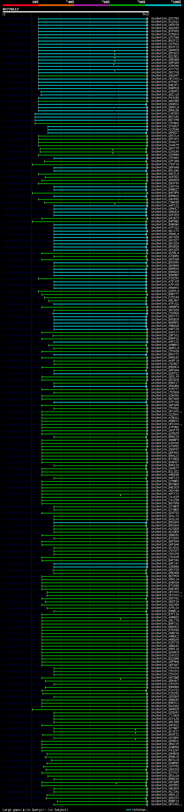Select label UniRef100_Q2QU43
The image size is (184, 812).
click(x=165, y=712)
